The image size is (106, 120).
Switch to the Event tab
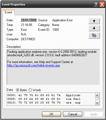(x=8, y=12)
